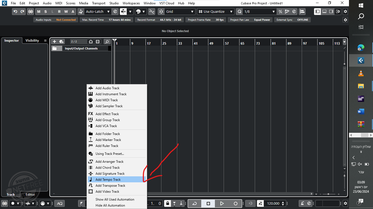The width and height of the screenshot is (373, 209).
Task: Open the Transport menu in the menu bar
Action: [x=99, y=3]
